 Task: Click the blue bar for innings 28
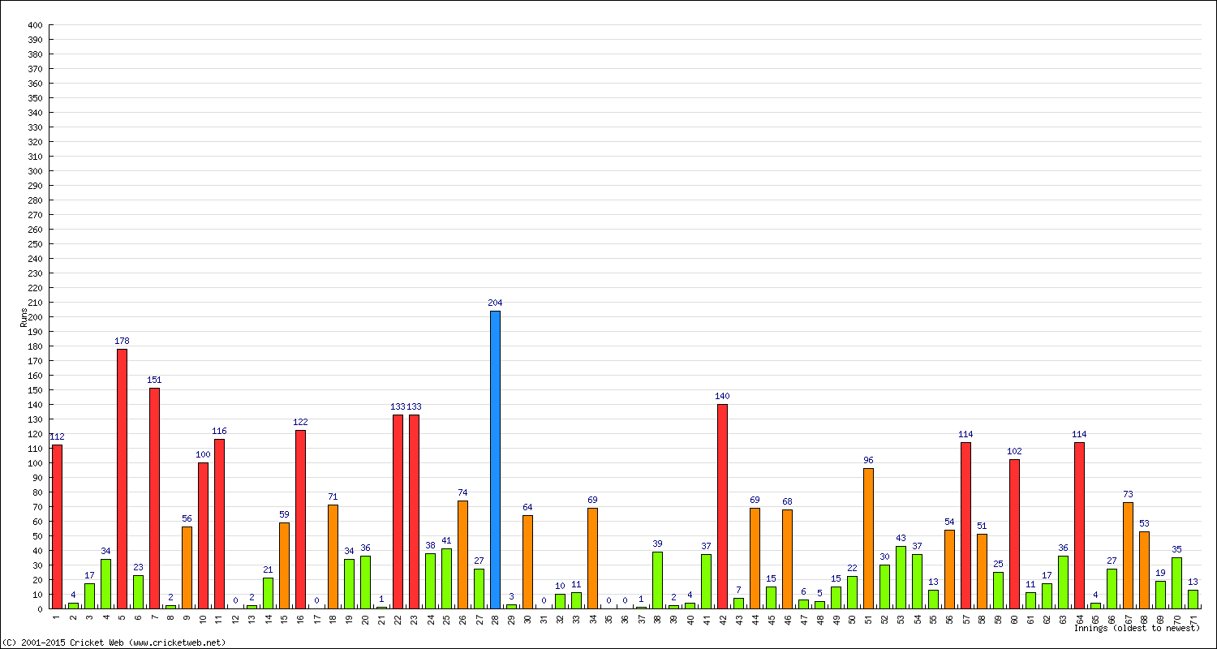coord(495,459)
